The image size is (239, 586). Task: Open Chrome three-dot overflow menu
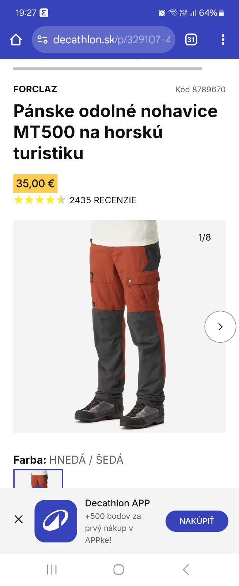pyautogui.click(x=223, y=40)
